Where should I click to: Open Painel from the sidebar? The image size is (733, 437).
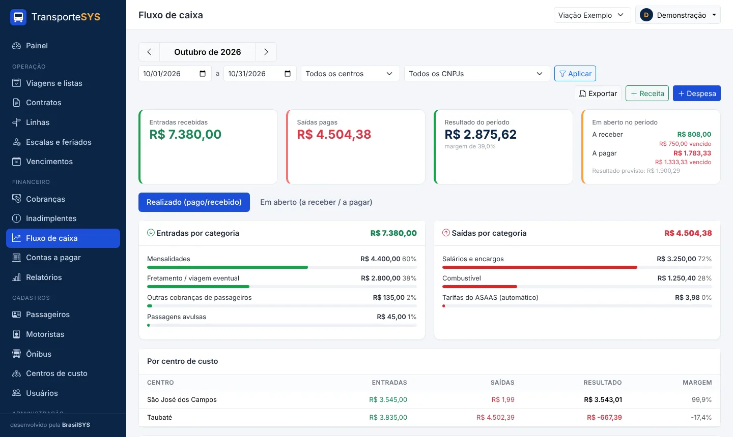(x=63, y=46)
